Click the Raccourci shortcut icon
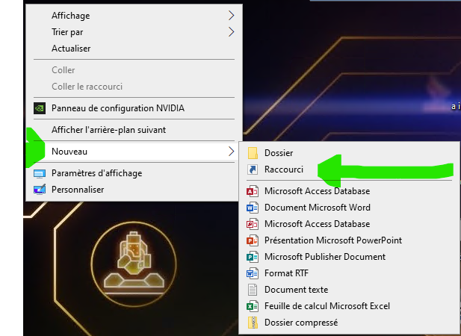This screenshot has height=336, width=461. coord(253,170)
